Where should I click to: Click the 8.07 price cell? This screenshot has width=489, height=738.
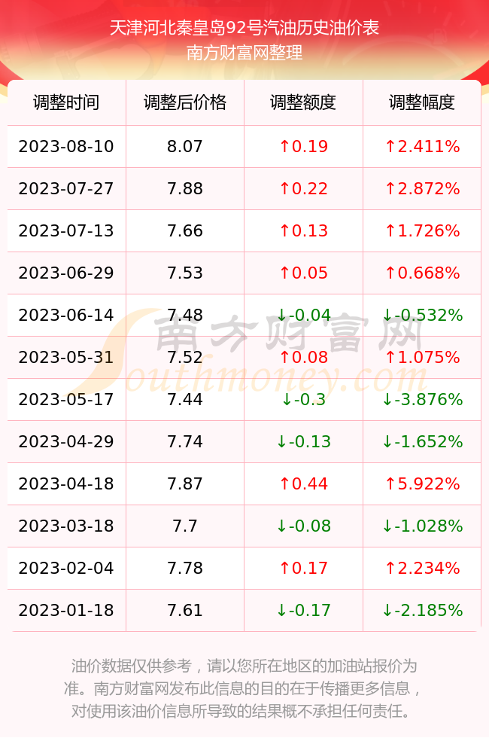click(185, 146)
